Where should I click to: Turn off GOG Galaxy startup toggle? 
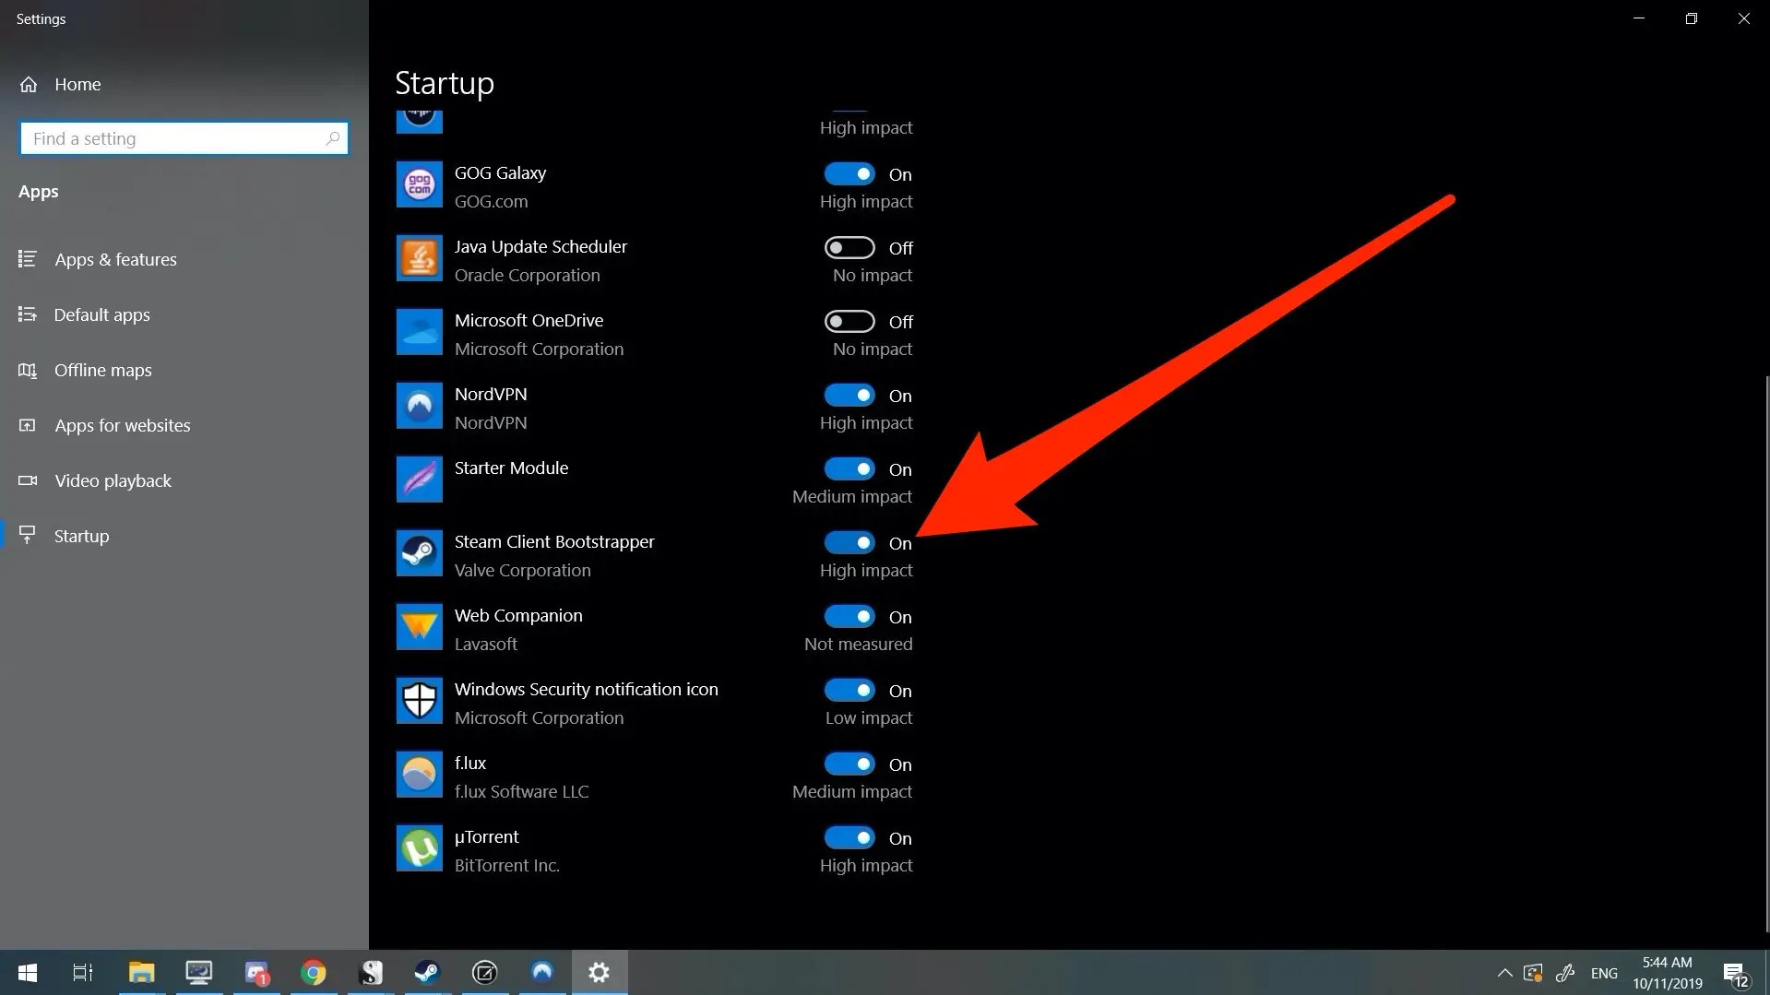coord(849,173)
